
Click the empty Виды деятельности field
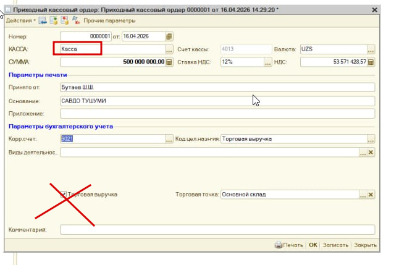[210, 152]
